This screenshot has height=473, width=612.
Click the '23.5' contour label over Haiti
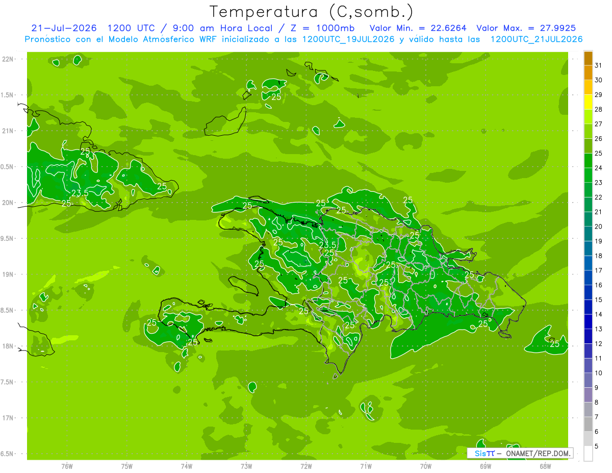coord(327,245)
